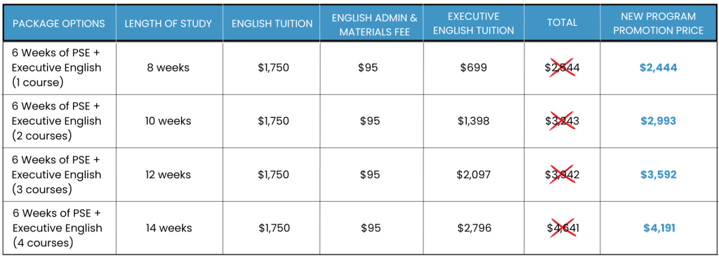The width and height of the screenshot is (719, 258).
Task: Click the $2,993 promotion price
Action: pos(659,121)
